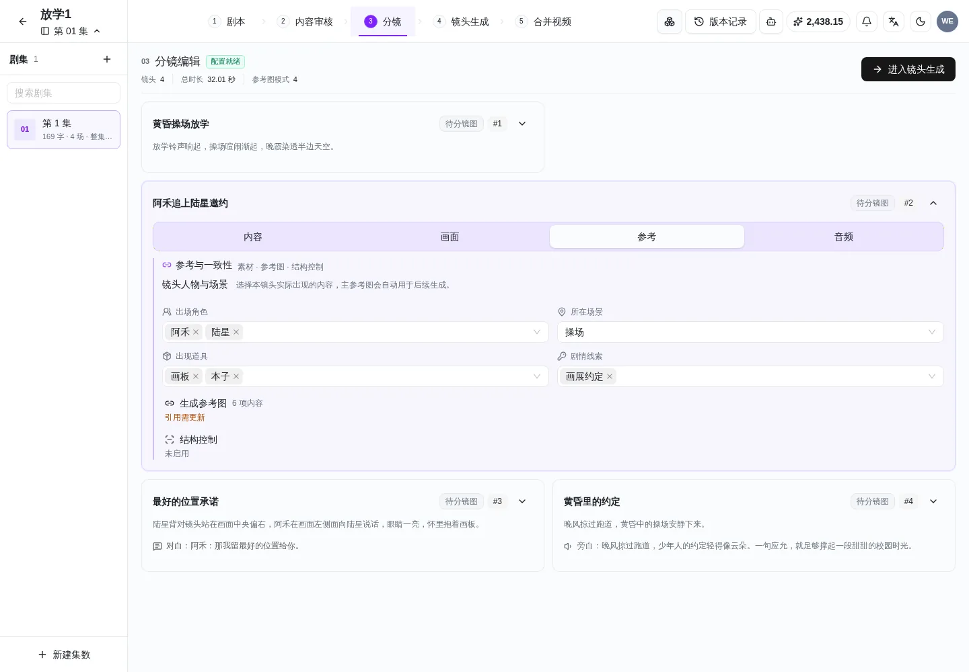Expand shot #4 黄昏里的约定
969x672 pixels.
click(x=933, y=501)
